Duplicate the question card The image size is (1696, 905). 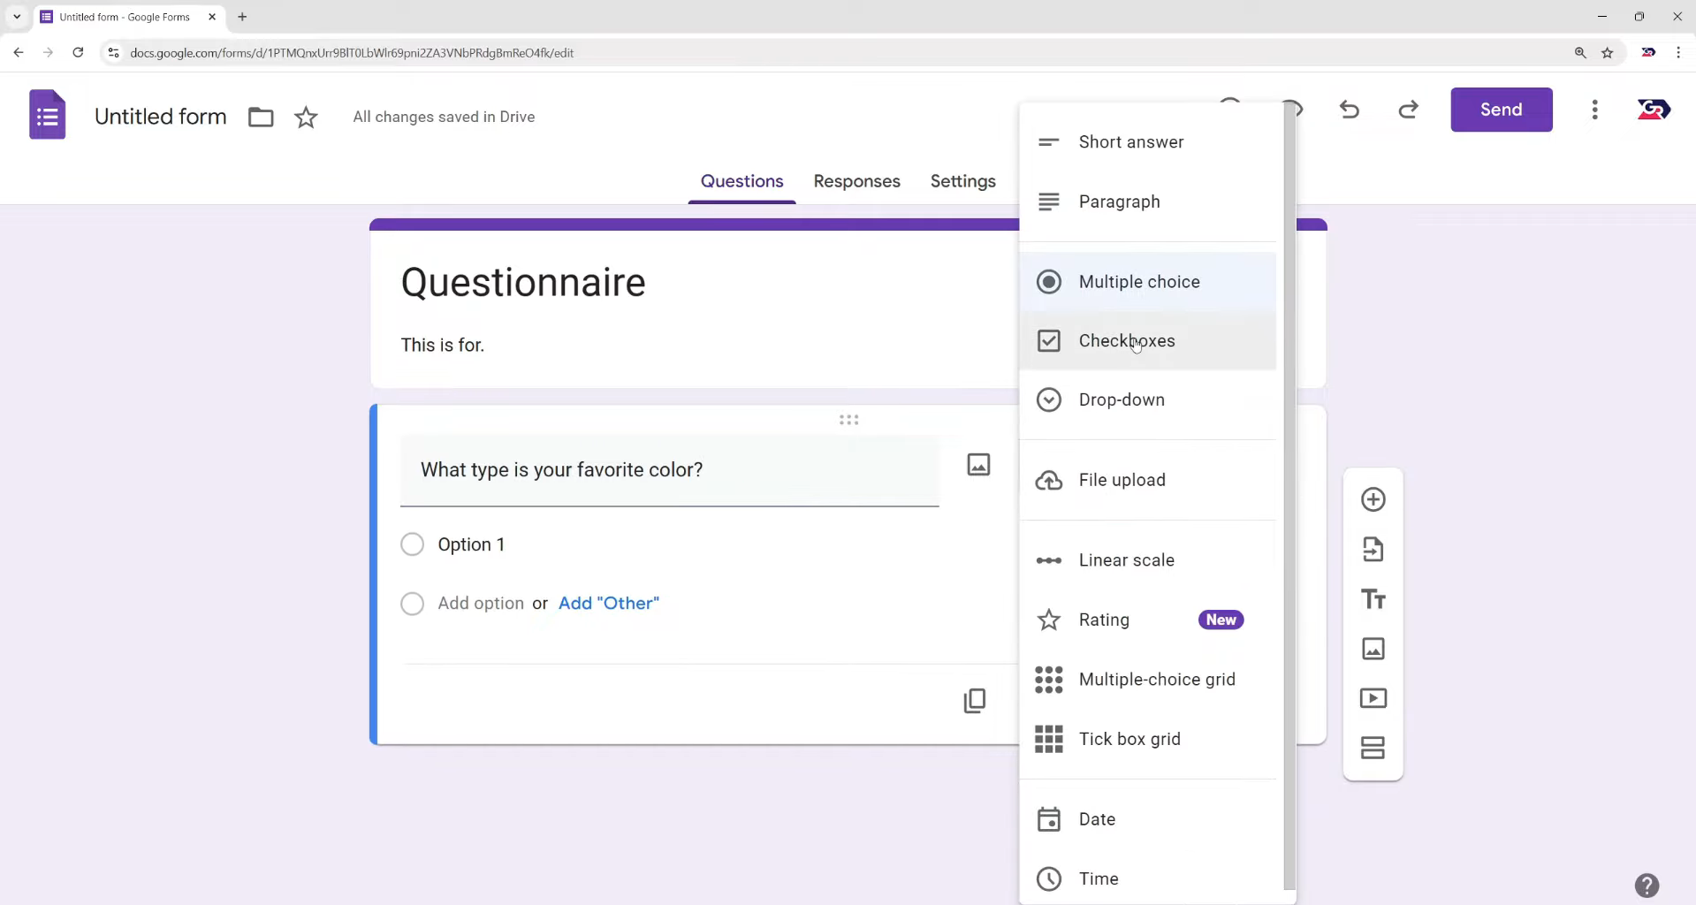[x=975, y=701]
